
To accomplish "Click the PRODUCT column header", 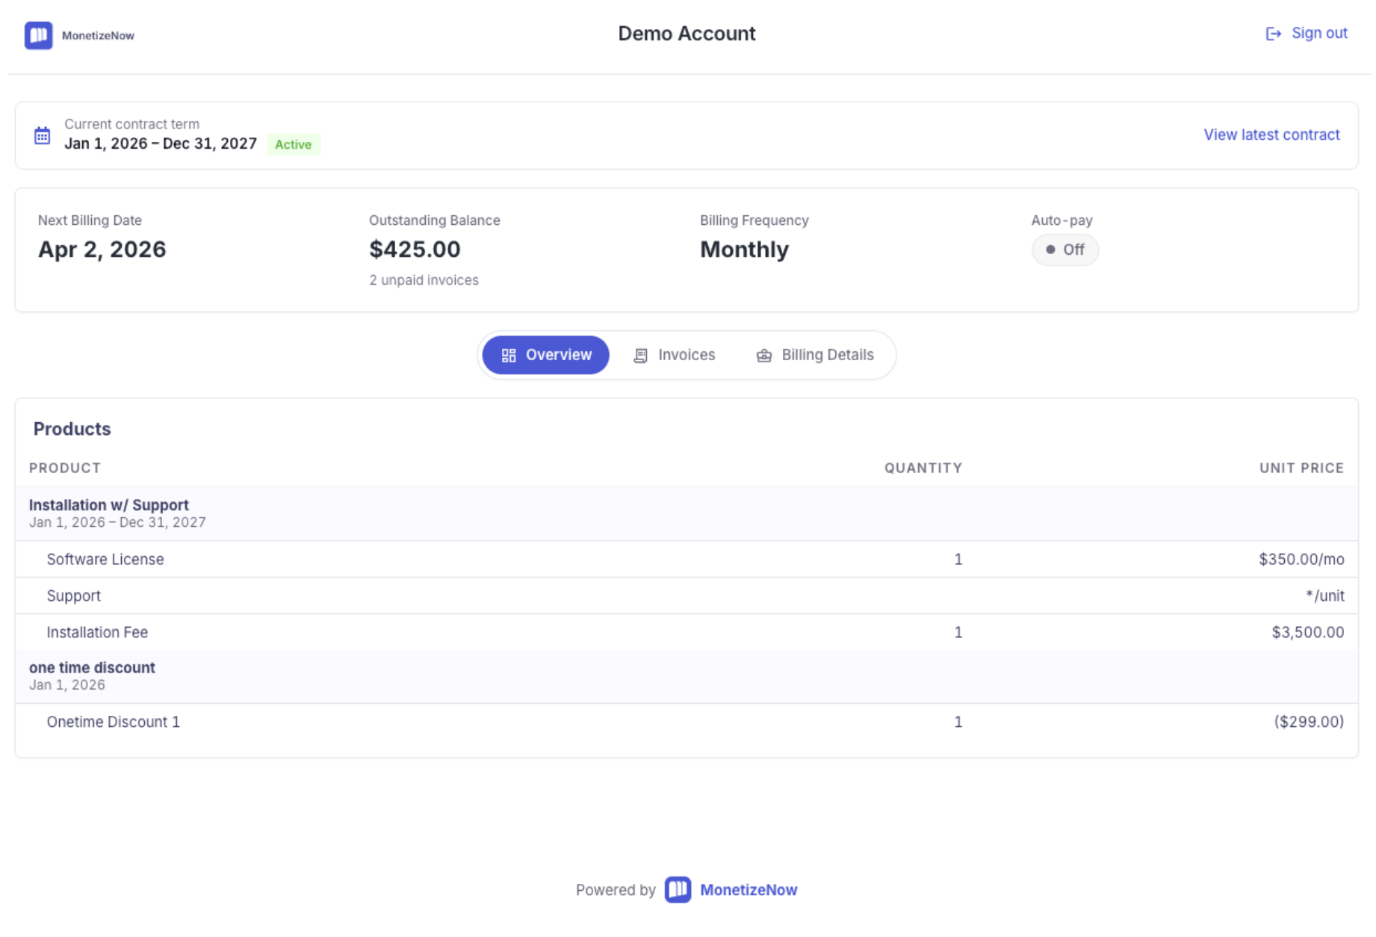I will 65,468.
